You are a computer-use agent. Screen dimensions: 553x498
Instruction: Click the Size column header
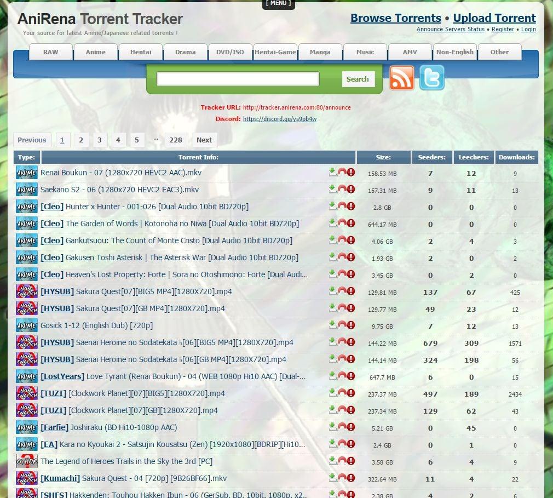click(x=383, y=157)
